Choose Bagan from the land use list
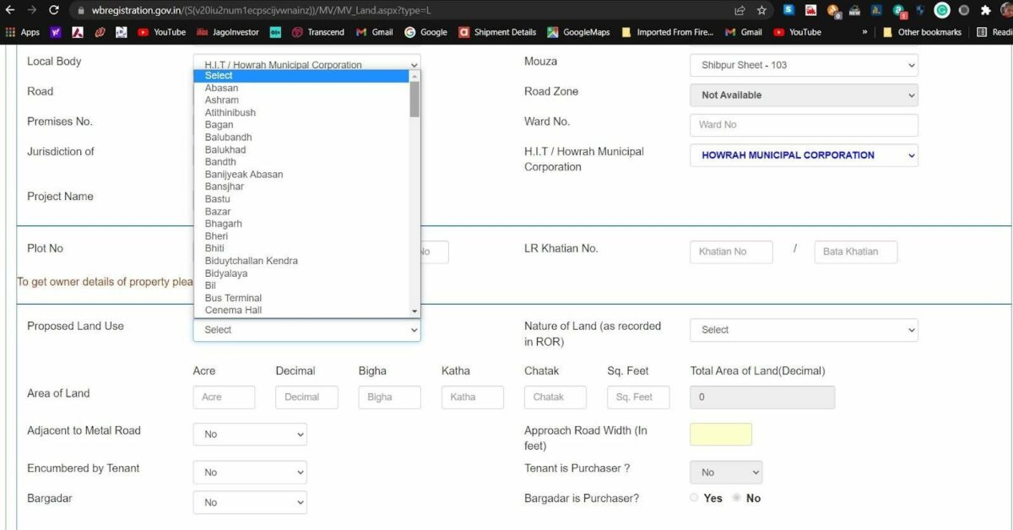 219,125
